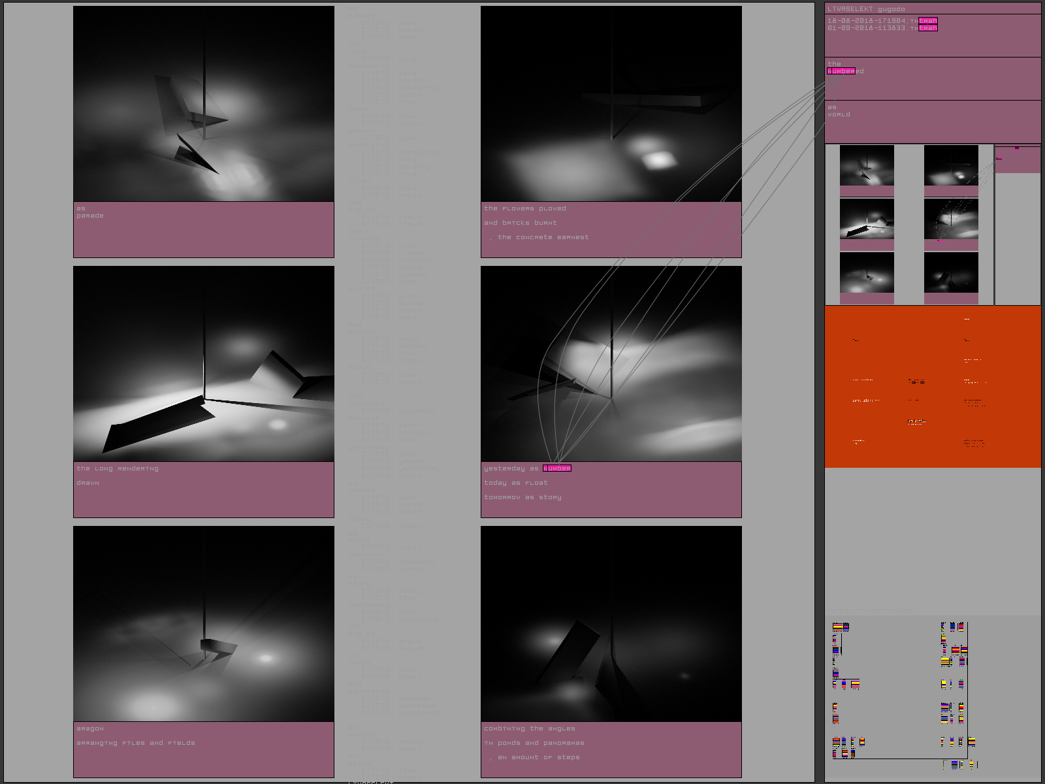
Task: Open the top-left thumbnail in the navigator grid
Action: [x=867, y=166]
